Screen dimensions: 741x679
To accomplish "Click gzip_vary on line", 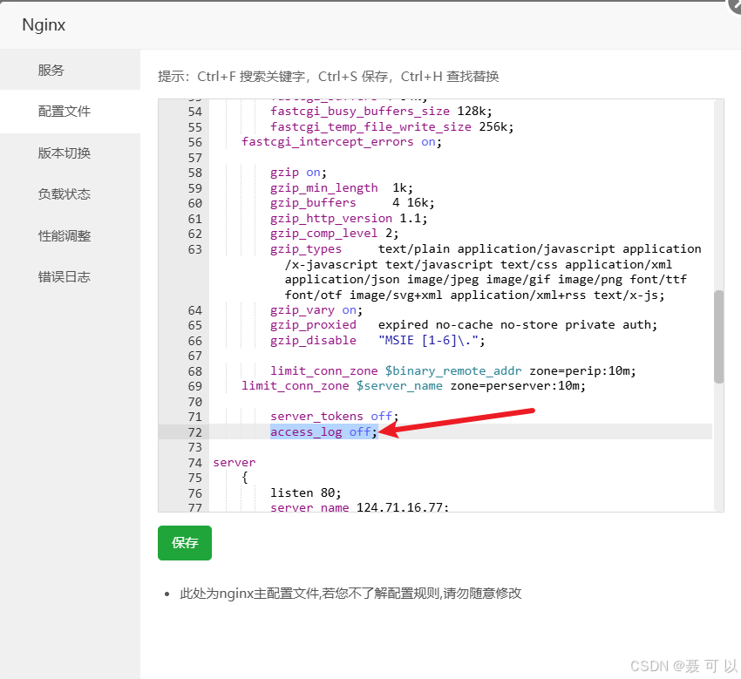I will pos(316,310).
